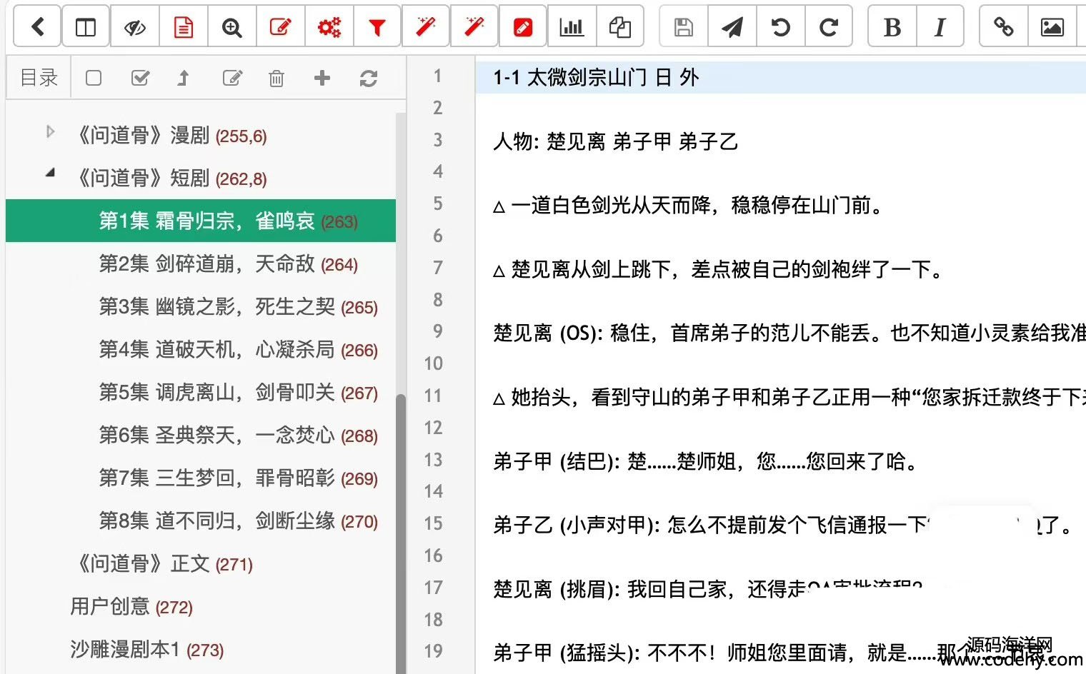Click editor line 1 scene heading text

tap(595, 77)
